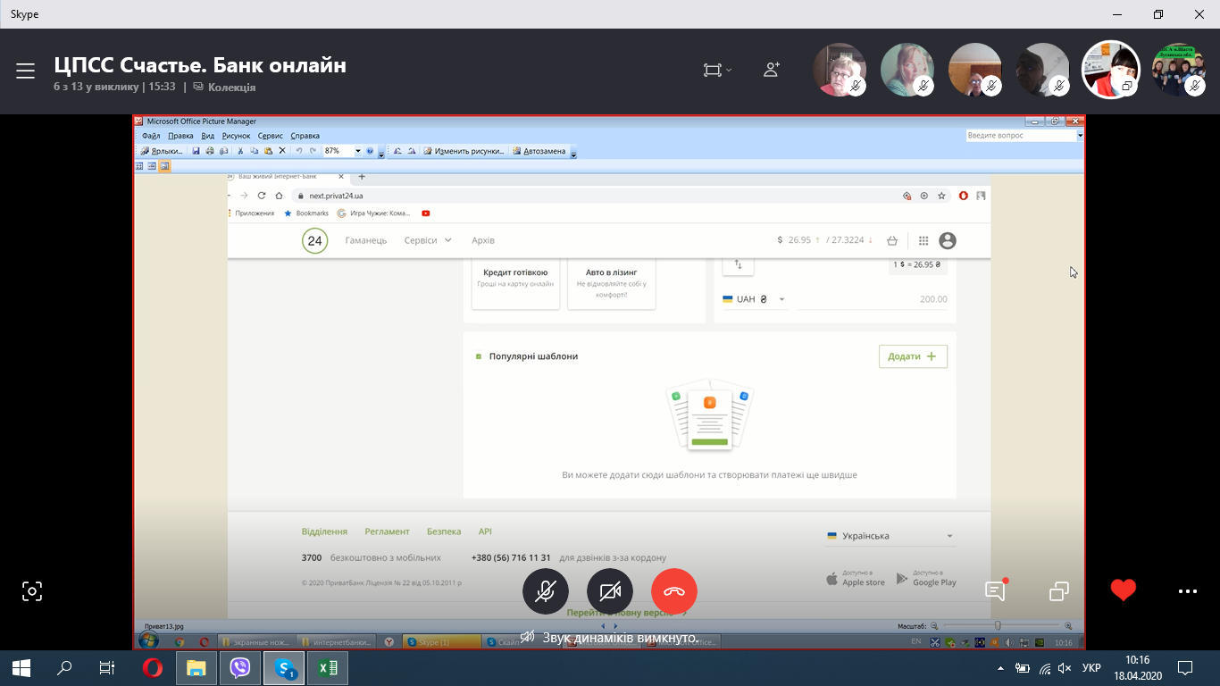Viewport: 1220px width, 686px height.
Task: Open Сервис menu in Picture Manager
Action: click(271, 136)
